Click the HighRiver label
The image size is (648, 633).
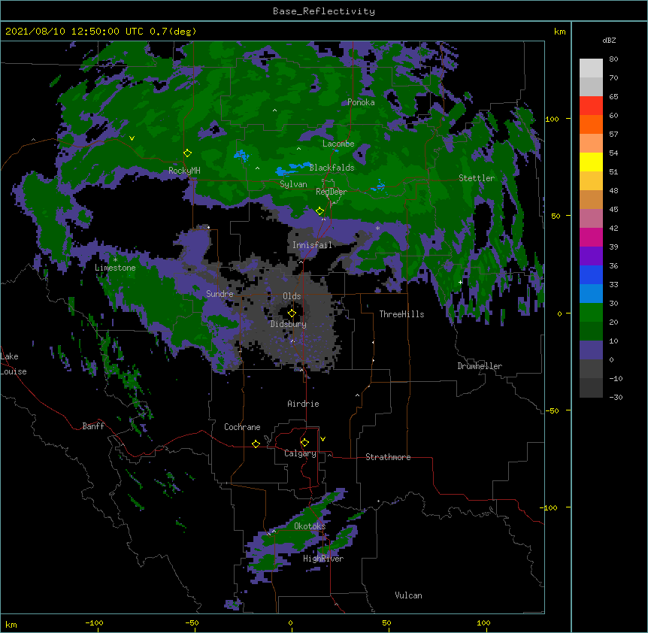coord(323,559)
